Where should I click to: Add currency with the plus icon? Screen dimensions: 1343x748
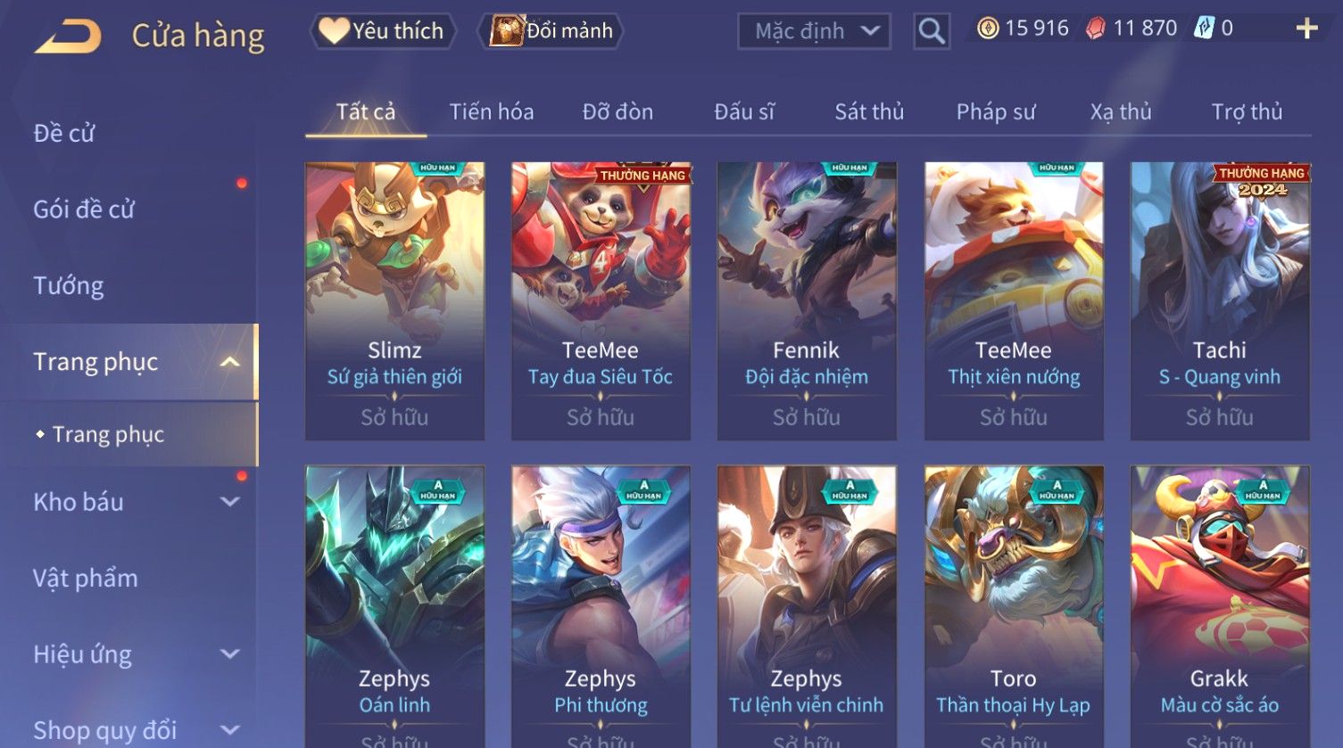[1306, 29]
